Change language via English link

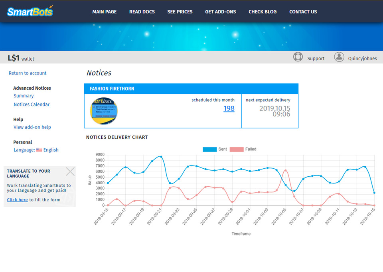click(51, 150)
